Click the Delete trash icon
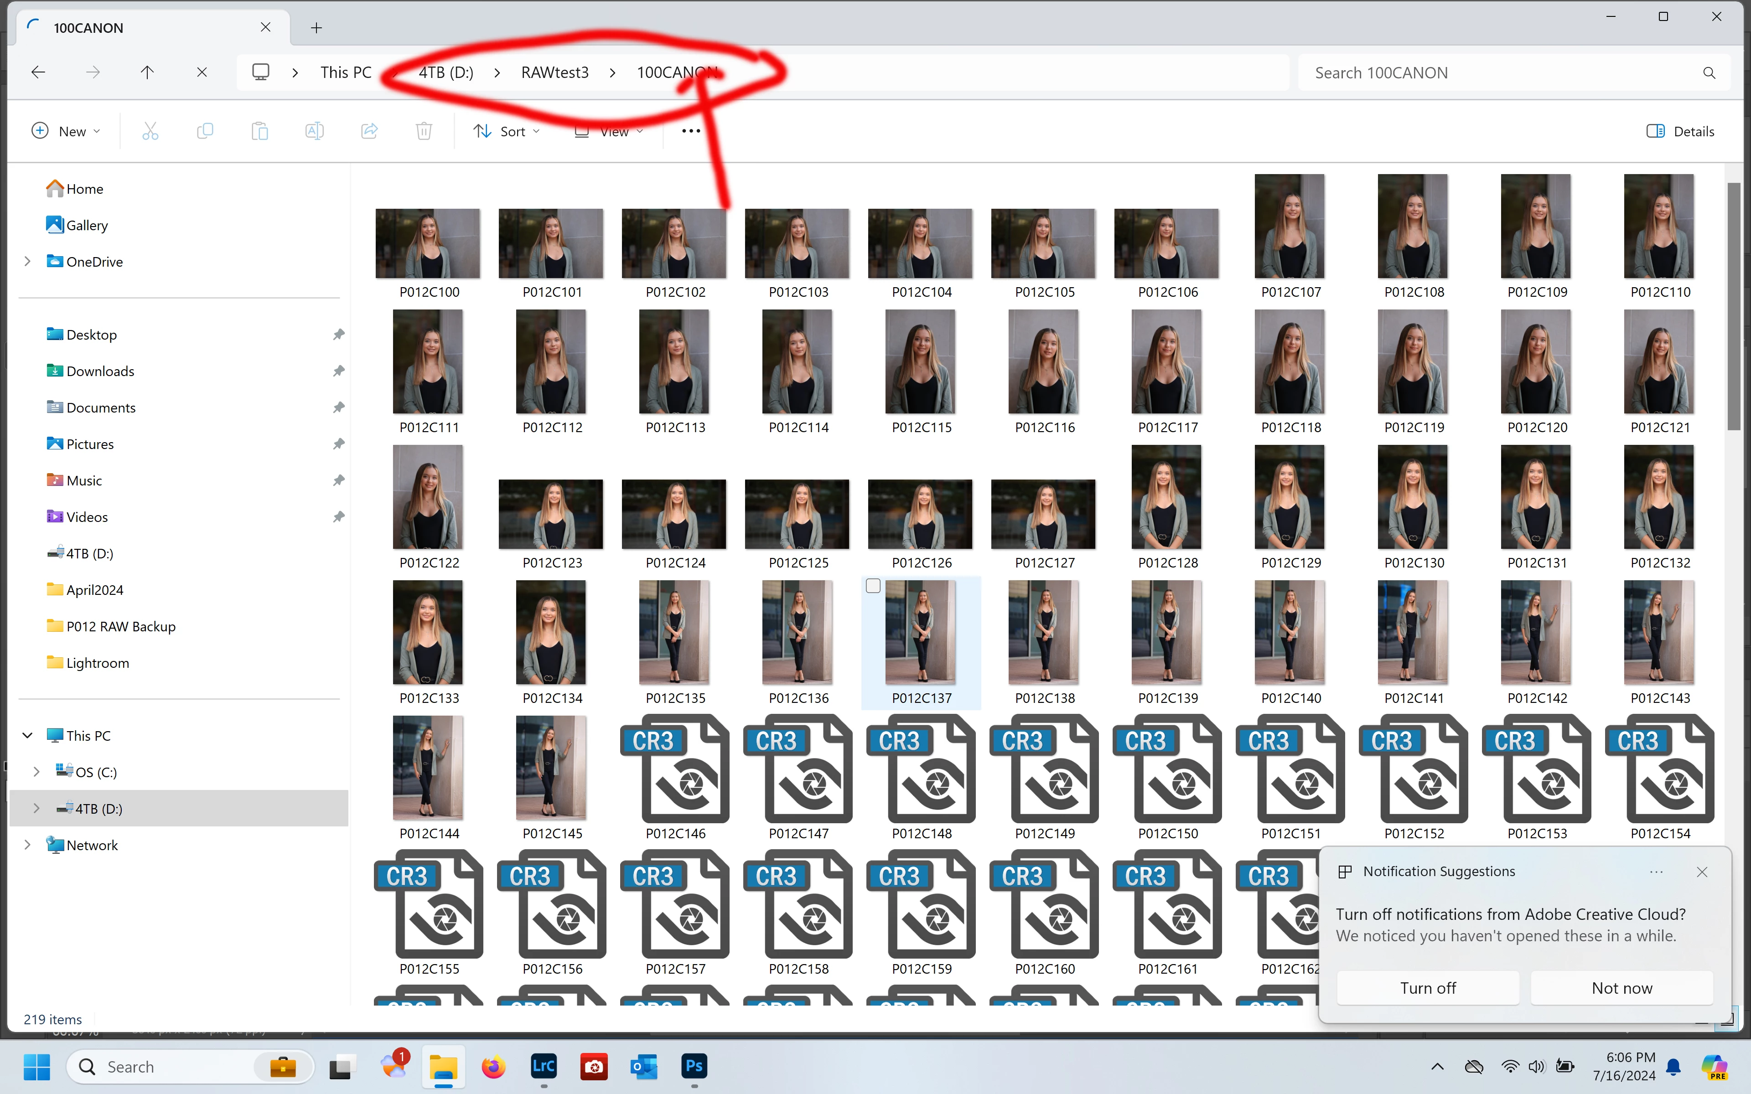The image size is (1751, 1094). [x=424, y=131]
